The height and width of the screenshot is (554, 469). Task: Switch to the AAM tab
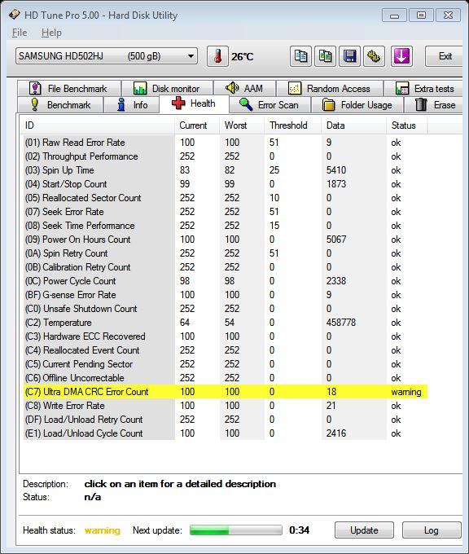(x=245, y=88)
